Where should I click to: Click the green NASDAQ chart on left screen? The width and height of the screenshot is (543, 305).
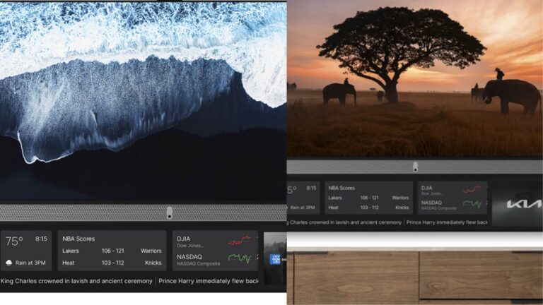click(240, 258)
